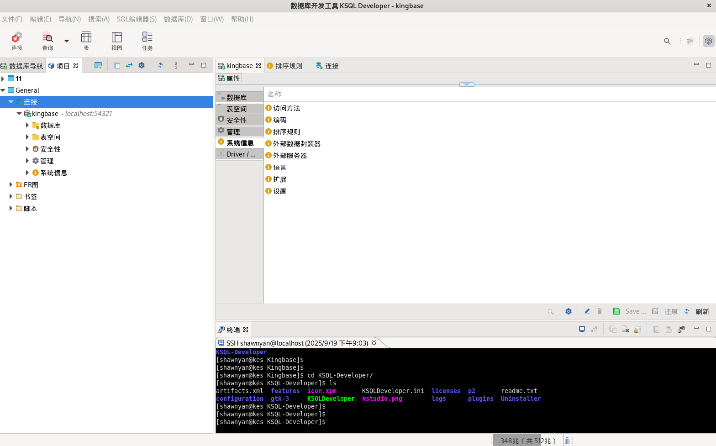Open the 窗口(W) menu

(212, 19)
